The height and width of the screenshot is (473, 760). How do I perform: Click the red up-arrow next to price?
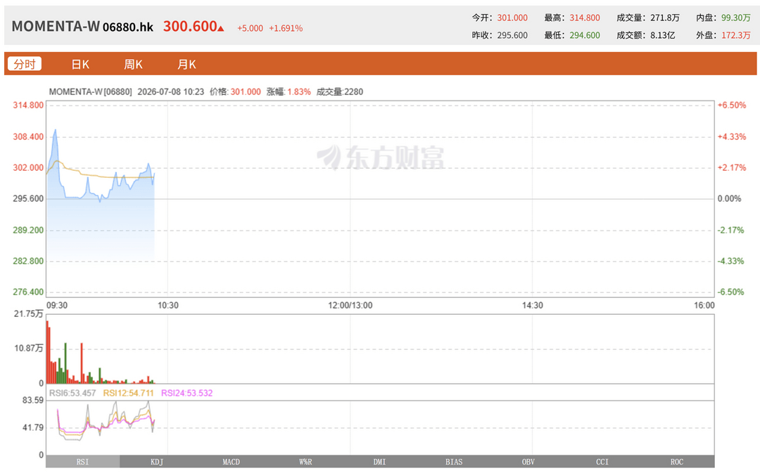point(221,29)
